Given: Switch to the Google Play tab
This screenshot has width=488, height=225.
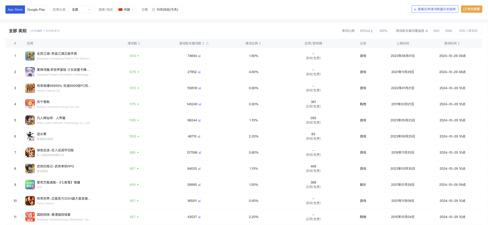Looking at the screenshot, I should point(36,10).
